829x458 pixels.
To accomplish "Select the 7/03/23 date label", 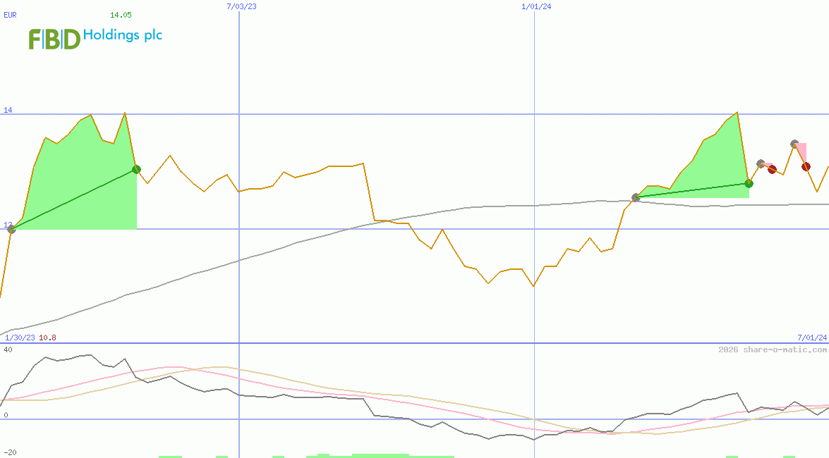I will (241, 6).
